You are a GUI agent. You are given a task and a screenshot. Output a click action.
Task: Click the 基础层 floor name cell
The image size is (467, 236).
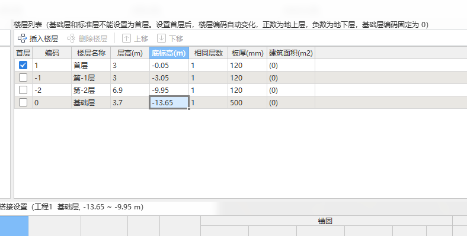[91, 103]
